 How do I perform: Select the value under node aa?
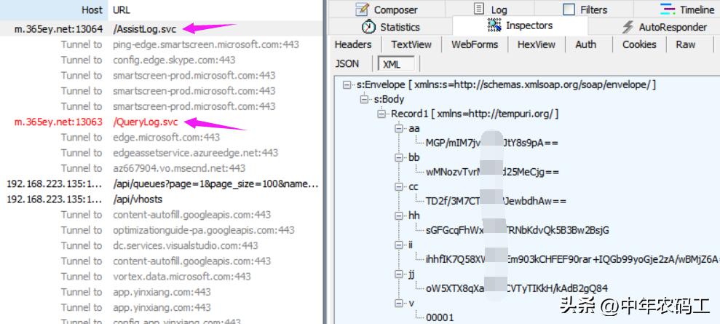tap(492, 143)
